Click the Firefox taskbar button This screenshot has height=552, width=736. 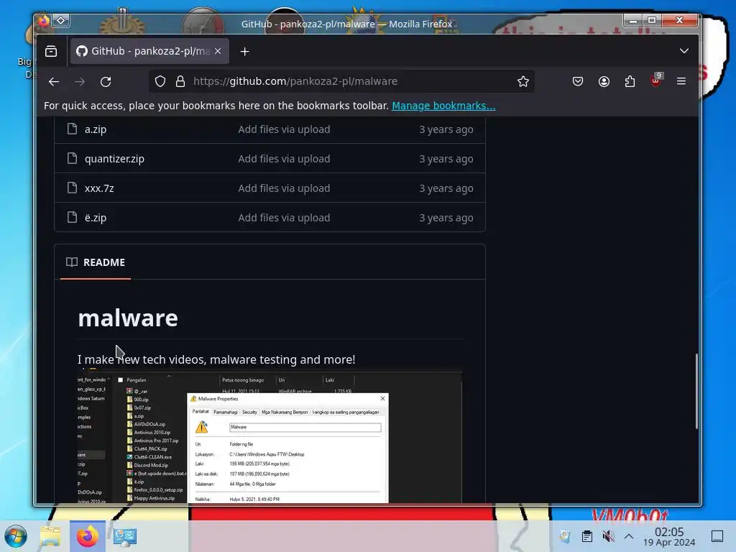click(88, 536)
